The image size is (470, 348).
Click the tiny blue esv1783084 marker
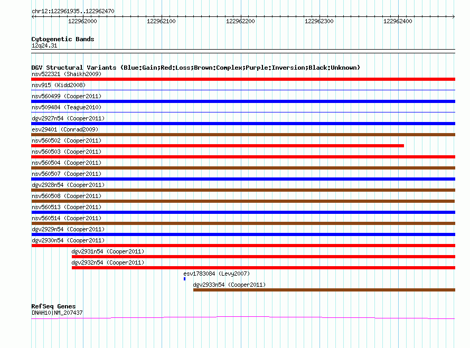point(185,279)
